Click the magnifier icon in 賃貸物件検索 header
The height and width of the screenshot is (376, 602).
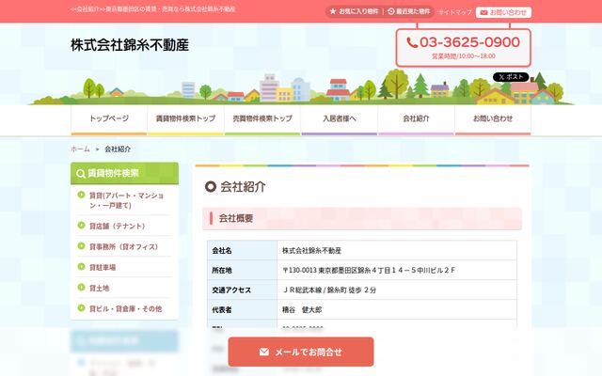pyautogui.click(x=81, y=173)
